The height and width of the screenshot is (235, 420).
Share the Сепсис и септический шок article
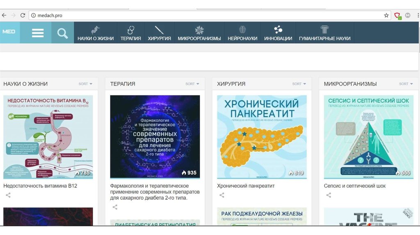(x=329, y=195)
